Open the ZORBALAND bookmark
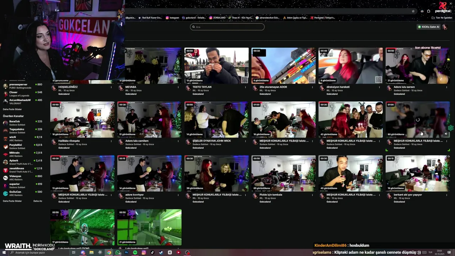 tap(218, 18)
